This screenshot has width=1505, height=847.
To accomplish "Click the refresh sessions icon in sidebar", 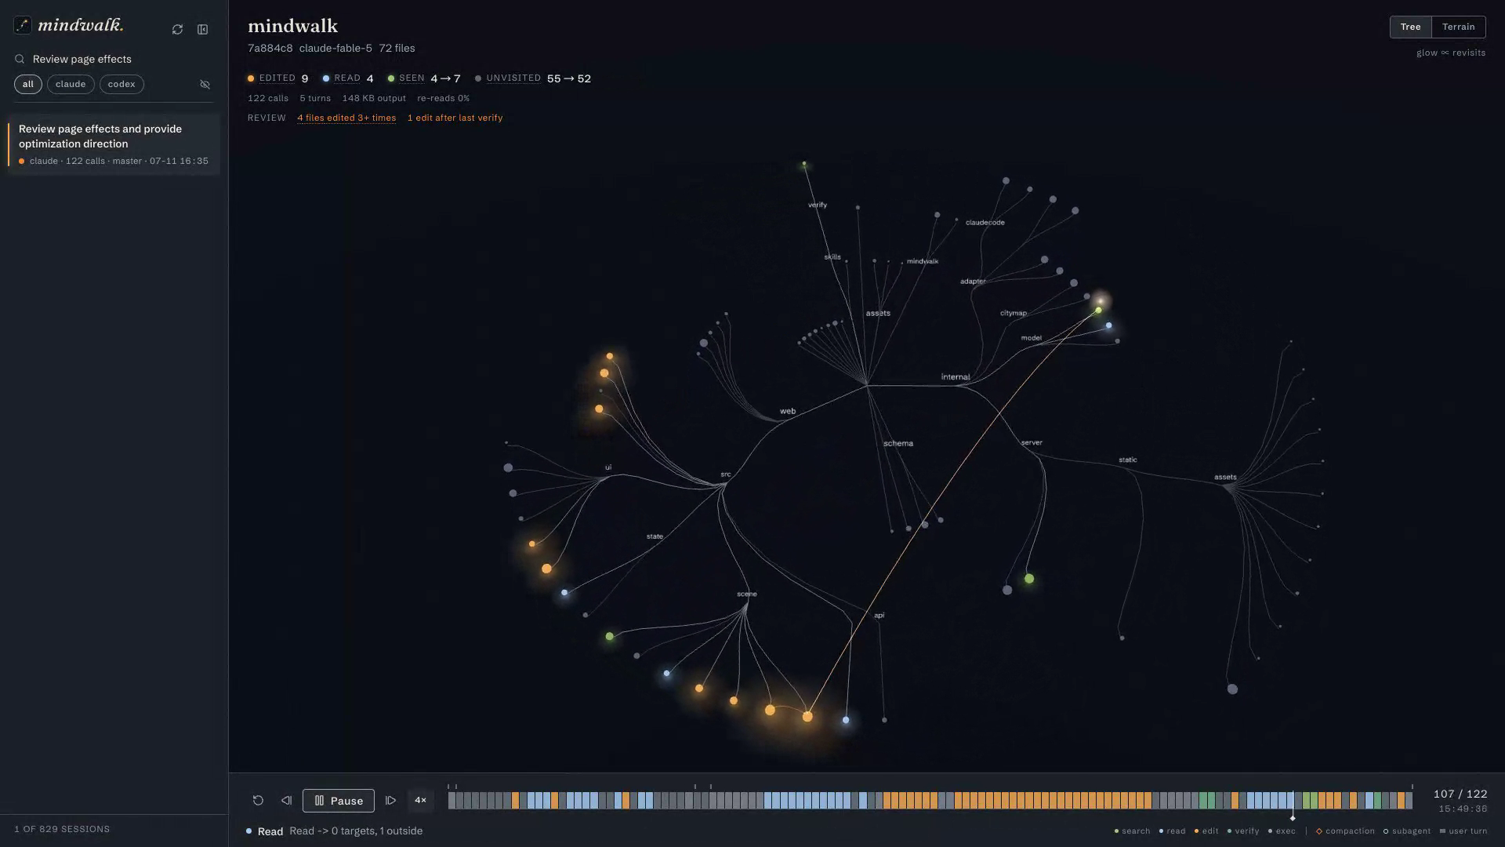I will coord(177,29).
